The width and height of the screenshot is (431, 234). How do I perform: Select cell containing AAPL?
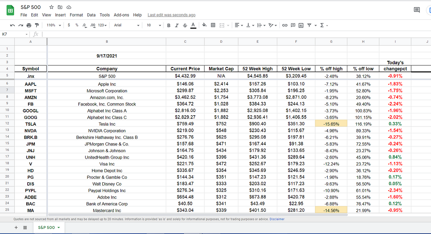coord(31,84)
